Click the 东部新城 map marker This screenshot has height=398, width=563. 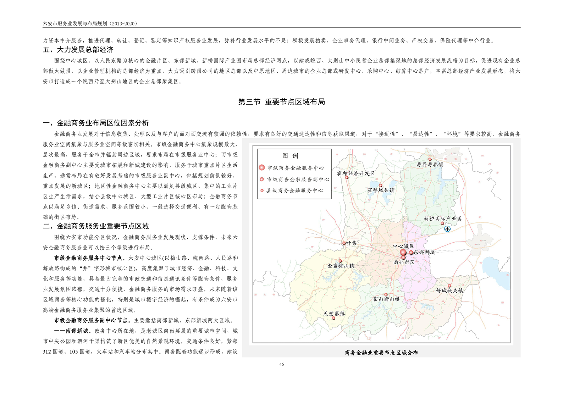(x=411, y=253)
